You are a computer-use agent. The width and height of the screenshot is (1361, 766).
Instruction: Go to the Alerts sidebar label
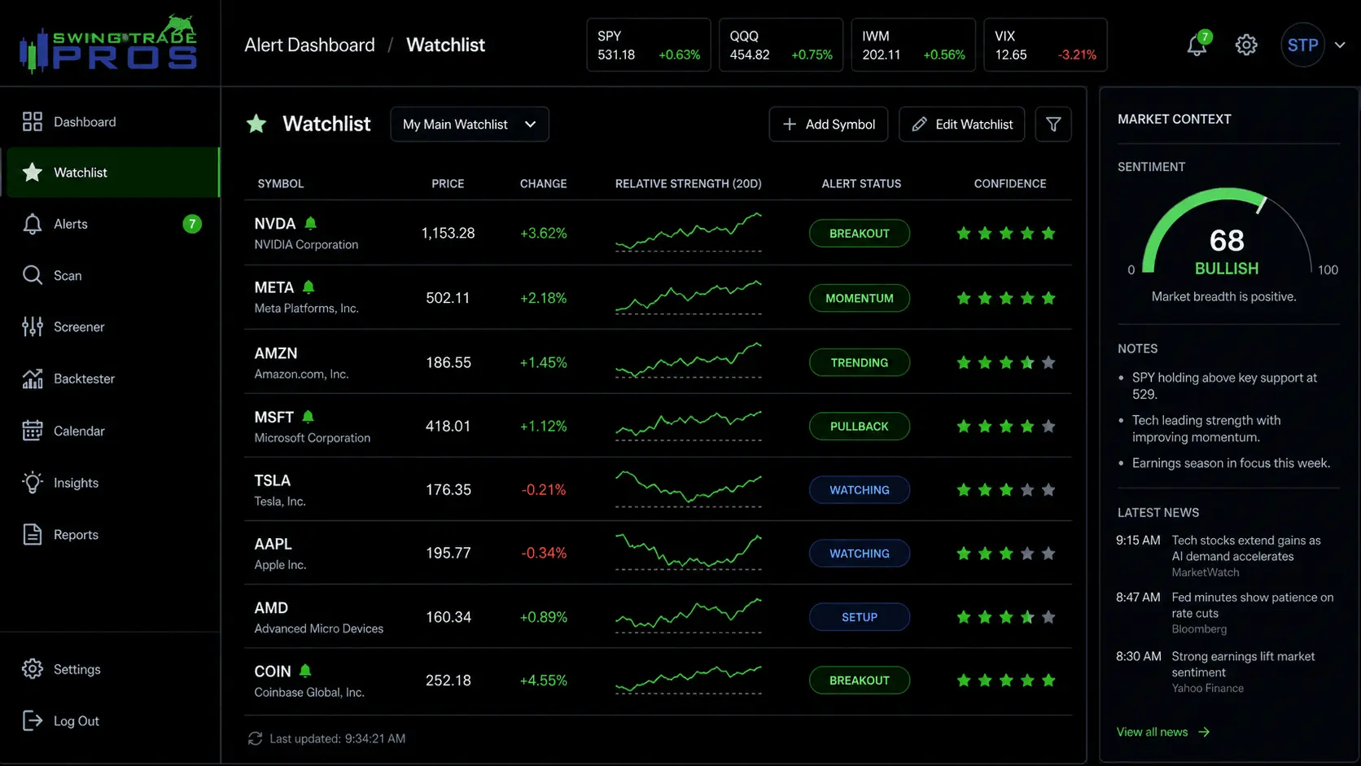pos(71,224)
